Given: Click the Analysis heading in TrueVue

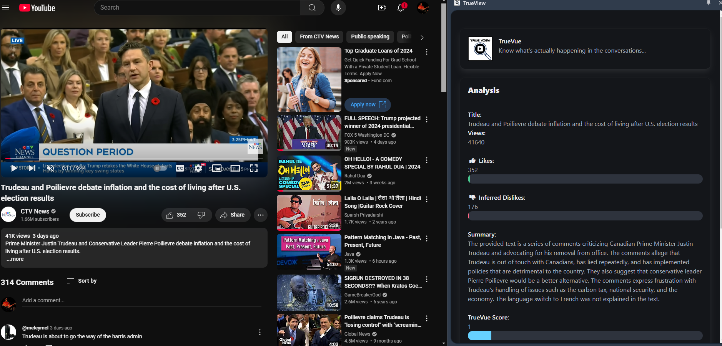Looking at the screenshot, I should click(x=484, y=91).
